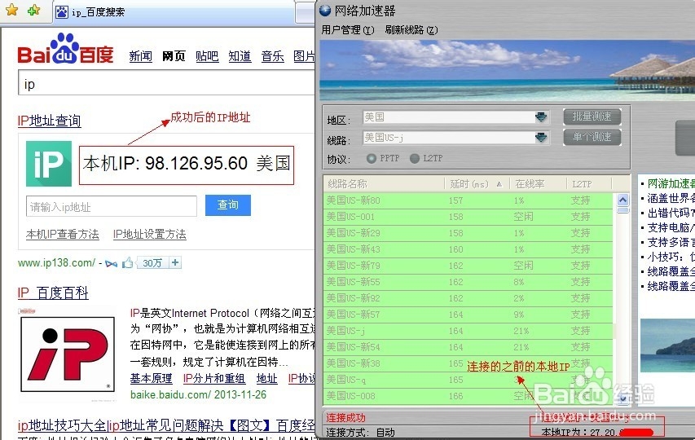Open the red iP encyclopedia thumbnail
Screen dimensions: 695x440
tap(68, 354)
